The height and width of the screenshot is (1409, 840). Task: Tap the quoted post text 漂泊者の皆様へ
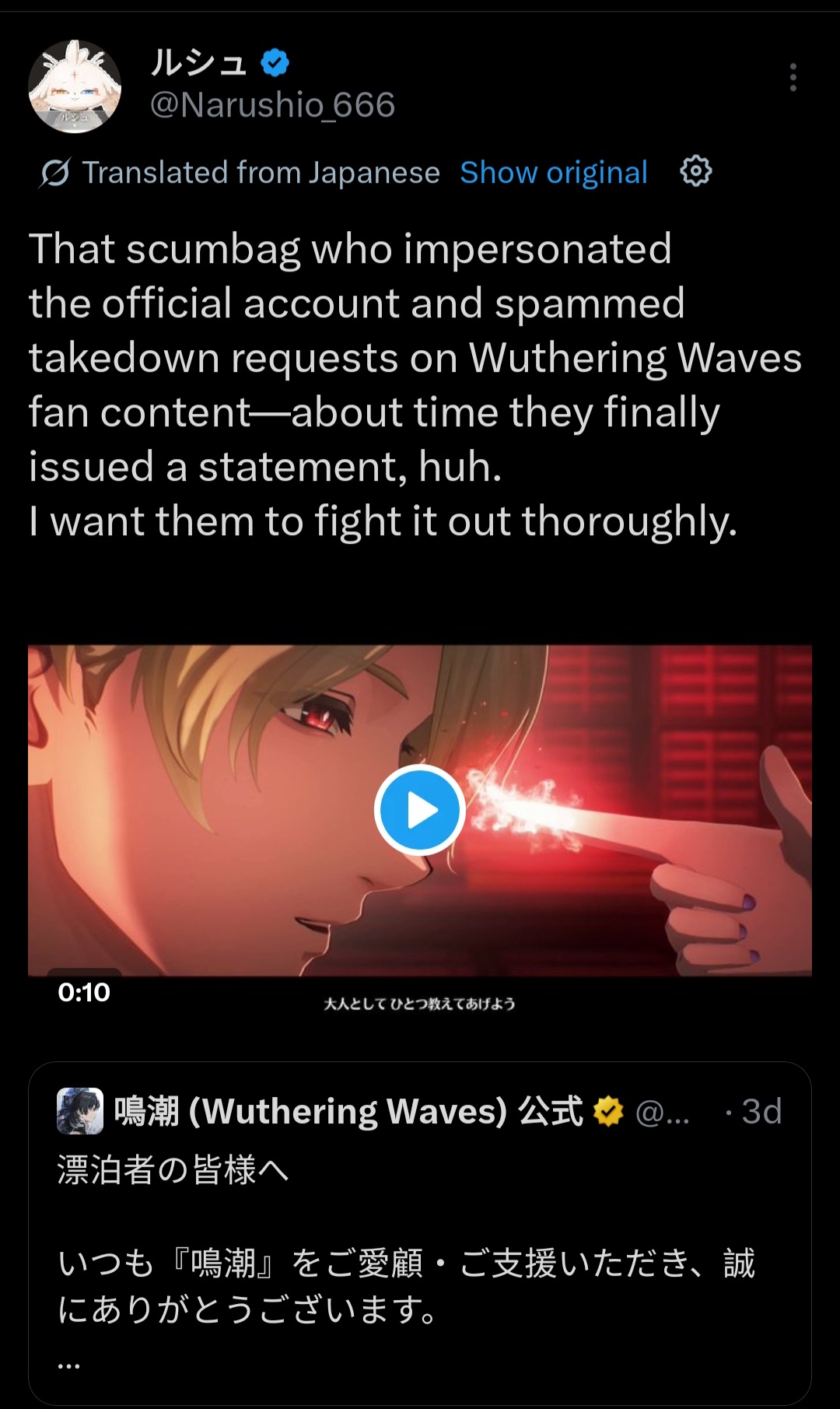[x=173, y=1169]
